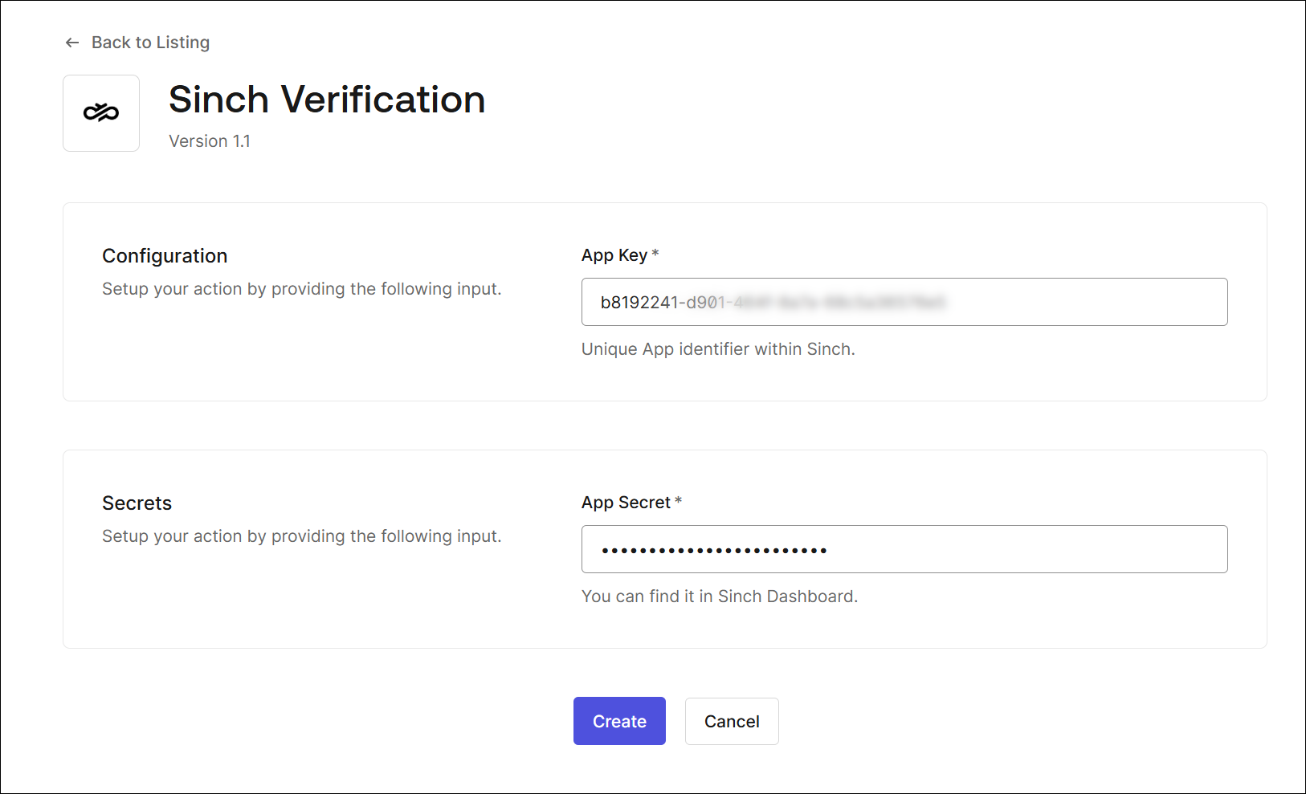The width and height of the screenshot is (1306, 794).
Task: Click the Configuration section heading
Action: tap(164, 255)
